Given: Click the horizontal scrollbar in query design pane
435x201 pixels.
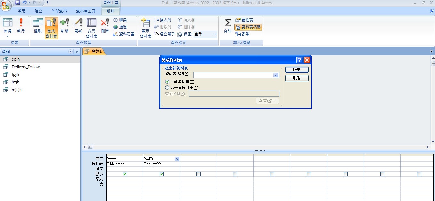Looking at the screenshot, I should [x=256, y=147].
